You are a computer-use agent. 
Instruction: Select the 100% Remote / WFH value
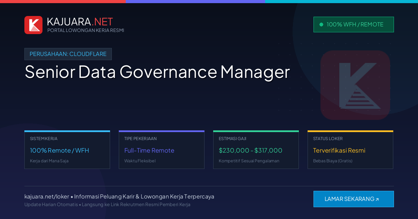click(x=60, y=151)
